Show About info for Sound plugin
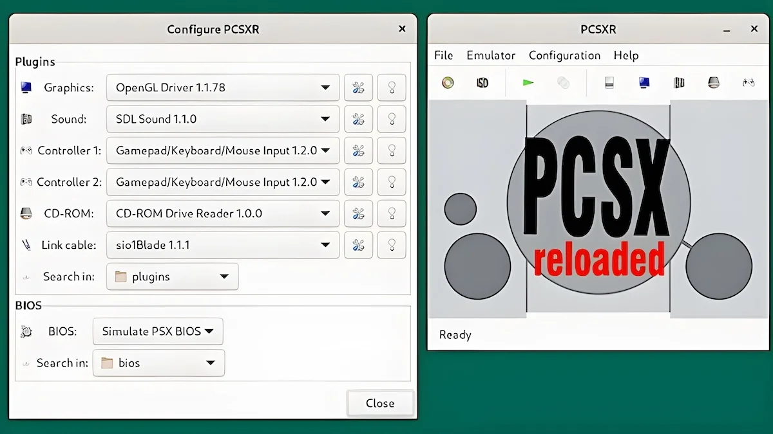 pyautogui.click(x=392, y=119)
